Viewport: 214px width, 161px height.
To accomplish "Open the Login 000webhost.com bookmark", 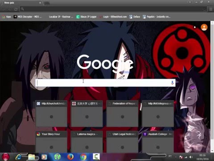I will click(113, 17).
